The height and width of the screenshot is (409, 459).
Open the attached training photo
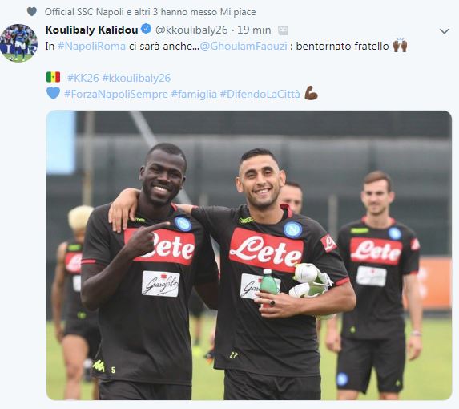point(249,255)
